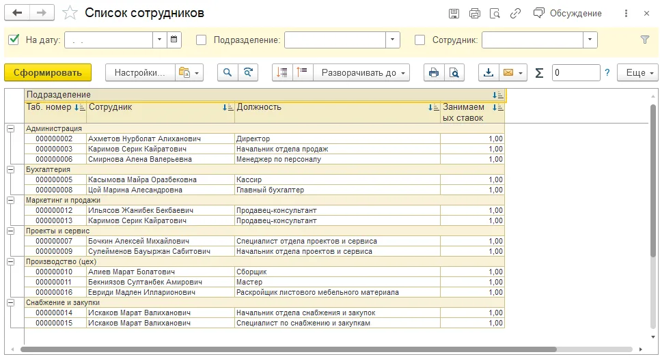Click the sigma sum icon
660x361 pixels.
[539, 73]
